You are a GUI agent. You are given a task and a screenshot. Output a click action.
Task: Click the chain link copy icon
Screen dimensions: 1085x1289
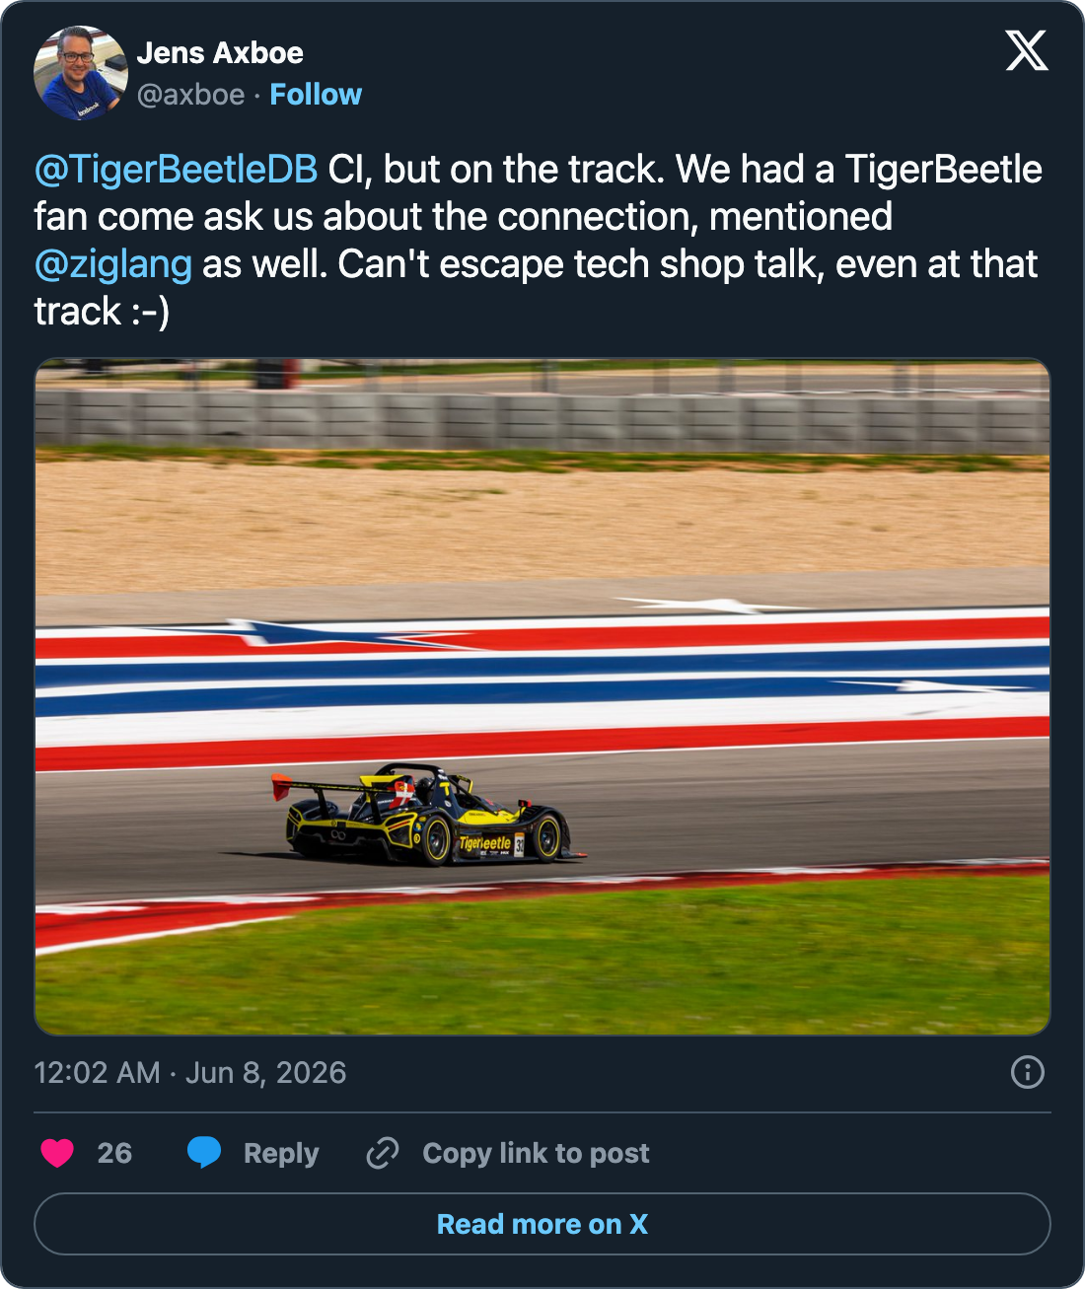click(x=383, y=1152)
